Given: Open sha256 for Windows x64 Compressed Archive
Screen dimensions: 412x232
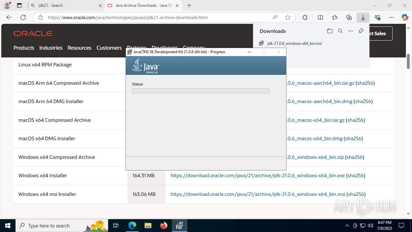Looking at the screenshot, I should coord(354,157).
